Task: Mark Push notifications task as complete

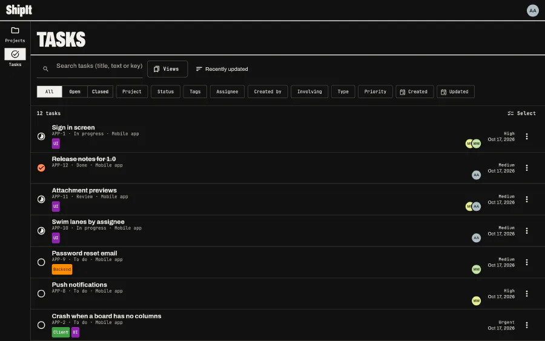Action: [x=41, y=294]
